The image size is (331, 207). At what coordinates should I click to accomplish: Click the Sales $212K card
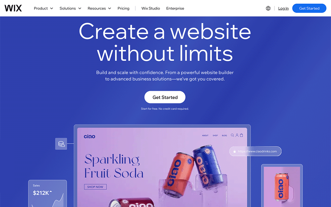[x=48, y=193]
